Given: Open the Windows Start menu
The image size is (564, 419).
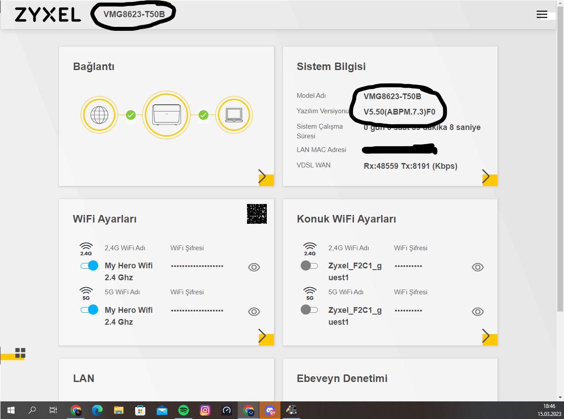Looking at the screenshot, I should point(11,410).
